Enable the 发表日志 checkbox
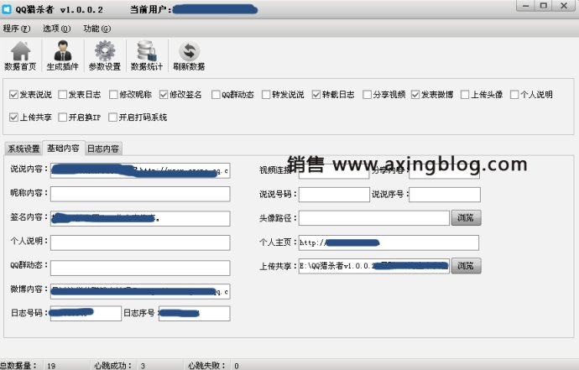The width and height of the screenshot is (579, 370). point(63,95)
